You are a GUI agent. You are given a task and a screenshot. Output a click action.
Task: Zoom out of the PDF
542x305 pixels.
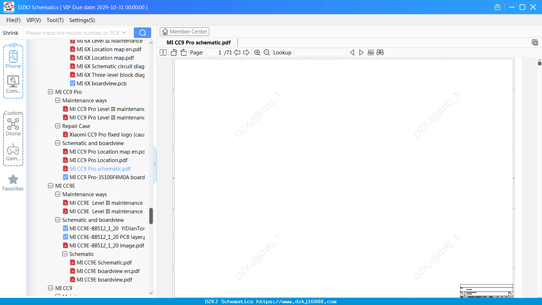point(267,53)
